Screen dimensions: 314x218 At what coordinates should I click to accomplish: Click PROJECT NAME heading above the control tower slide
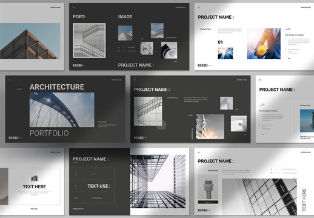pyautogui.click(x=216, y=161)
